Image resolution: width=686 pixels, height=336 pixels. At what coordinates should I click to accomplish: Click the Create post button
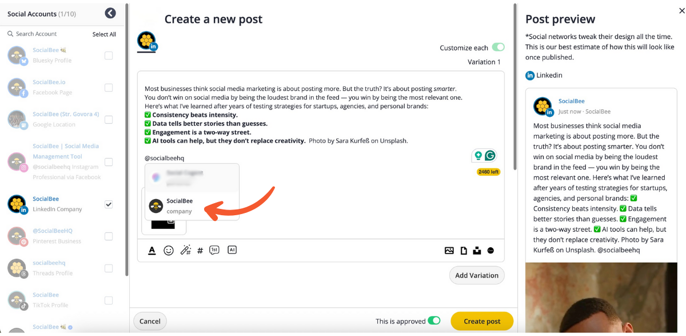click(482, 321)
